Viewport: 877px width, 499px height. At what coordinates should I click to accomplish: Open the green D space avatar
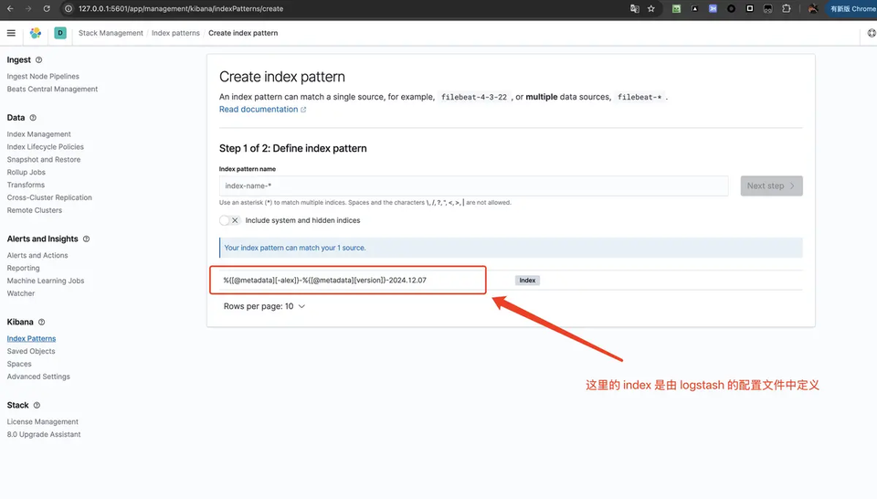pos(60,33)
